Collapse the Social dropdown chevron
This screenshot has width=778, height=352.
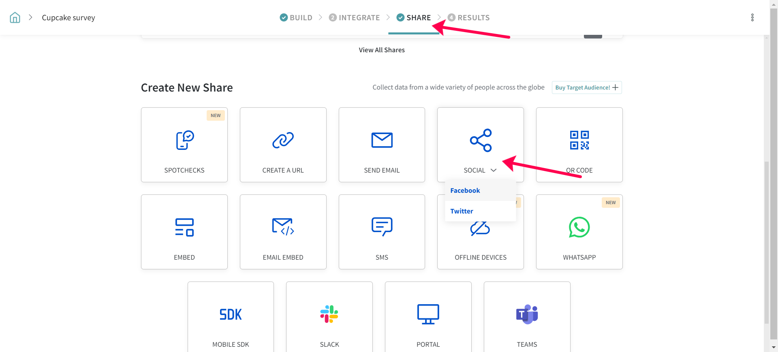494,170
